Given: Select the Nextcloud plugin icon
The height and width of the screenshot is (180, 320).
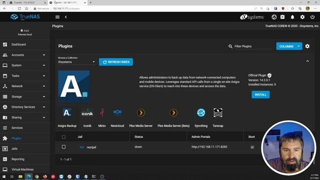Looking at the screenshot, I should [117, 112].
